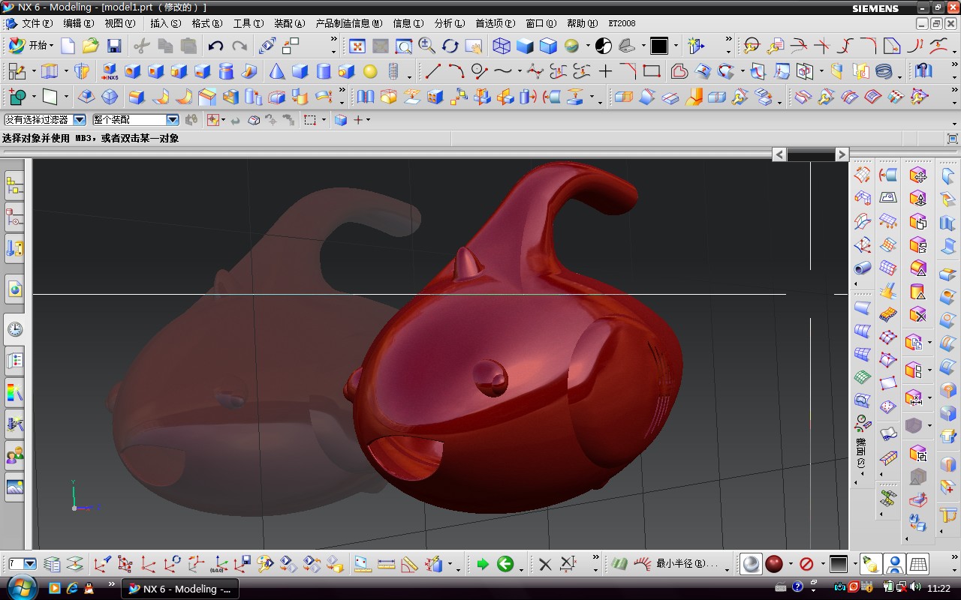Open a file with the folder icon

click(91, 46)
